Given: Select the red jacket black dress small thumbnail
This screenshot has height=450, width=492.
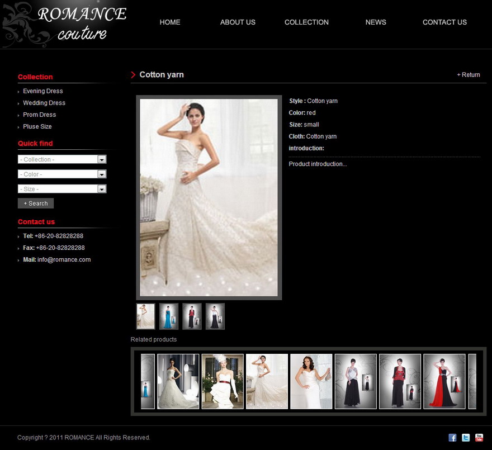Looking at the screenshot, I should (192, 316).
